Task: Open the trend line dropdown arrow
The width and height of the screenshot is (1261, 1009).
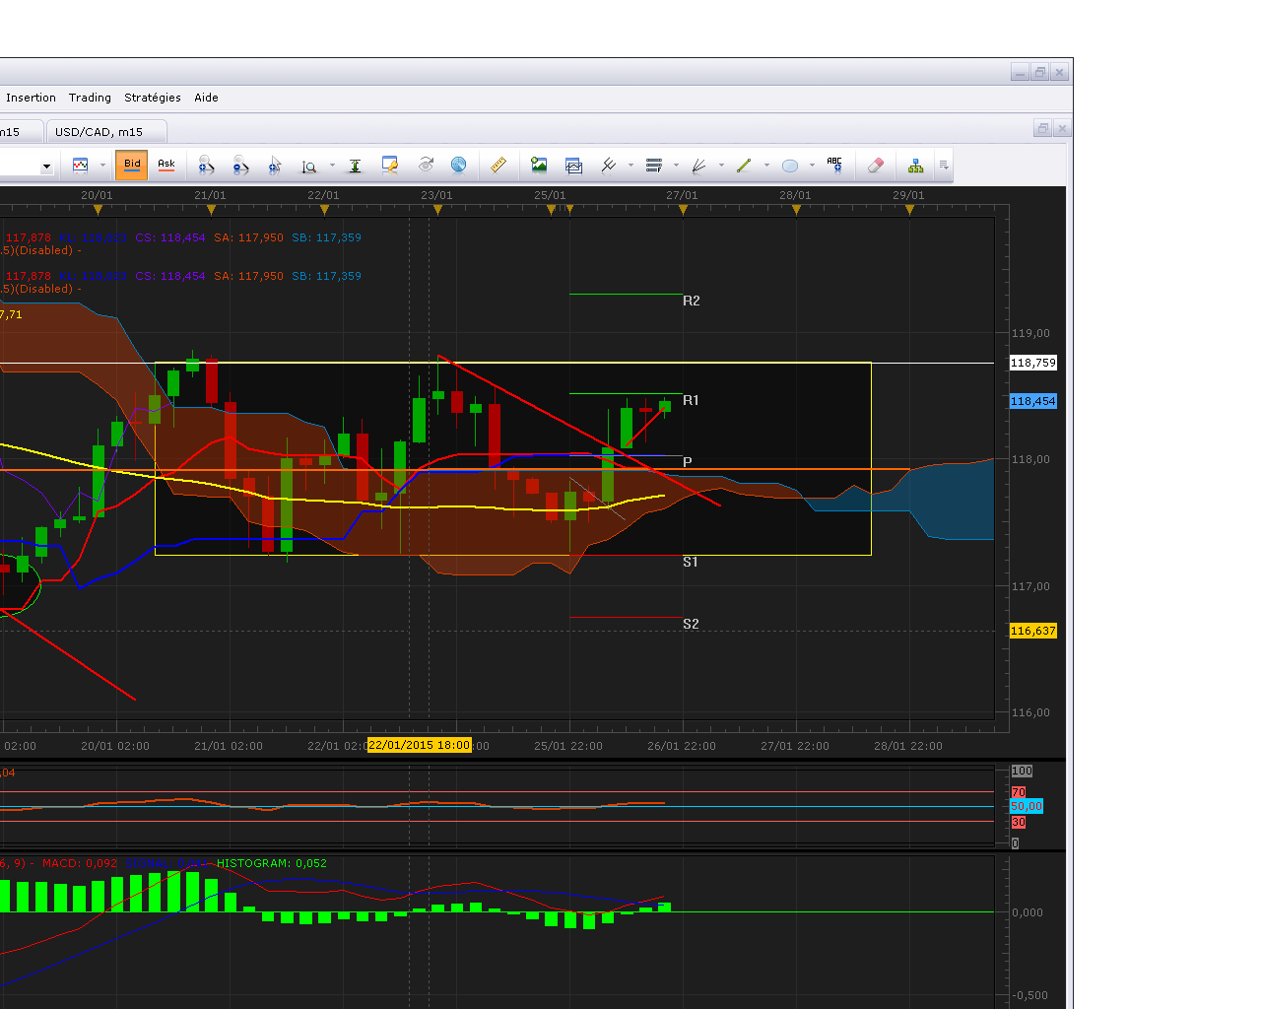Action: click(x=766, y=166)
